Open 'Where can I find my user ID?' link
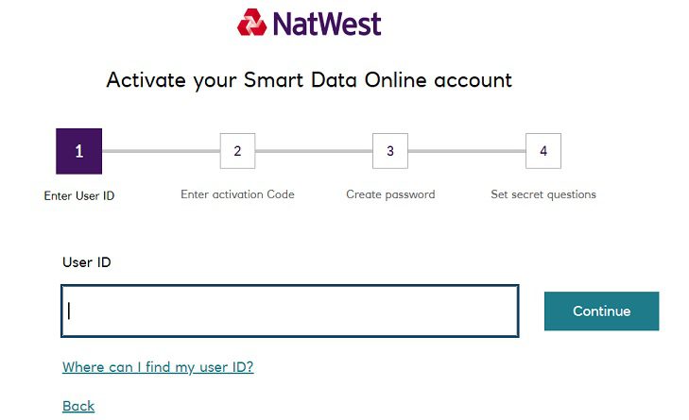 tap(158, 367)
